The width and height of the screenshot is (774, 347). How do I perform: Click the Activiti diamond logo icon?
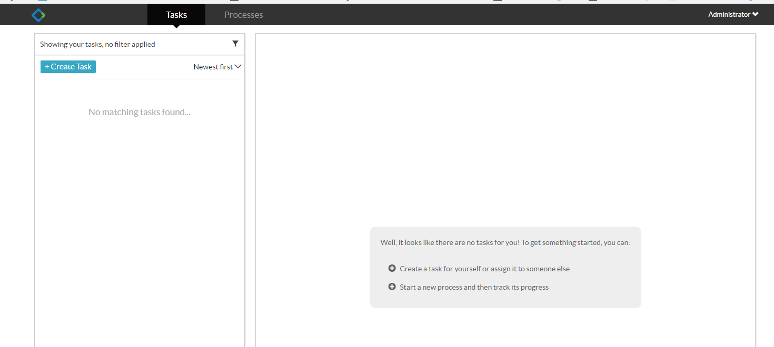point(38,15)
